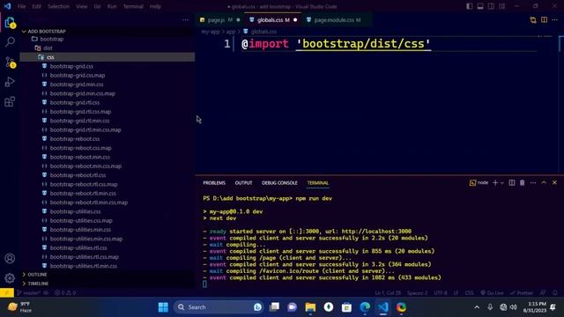Select the TERMINAL panel tab

pyautogui.click(x=317, y=183)
